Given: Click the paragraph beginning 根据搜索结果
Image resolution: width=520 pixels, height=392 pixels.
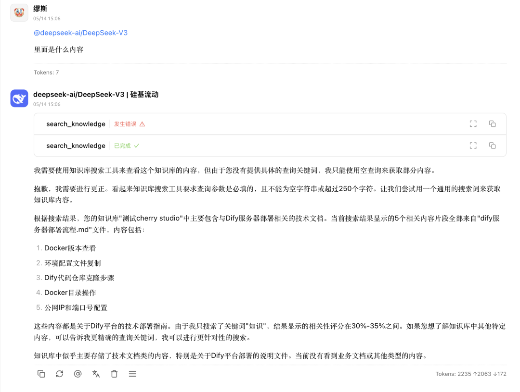Looking at the screenshot, I should [267, 224].
